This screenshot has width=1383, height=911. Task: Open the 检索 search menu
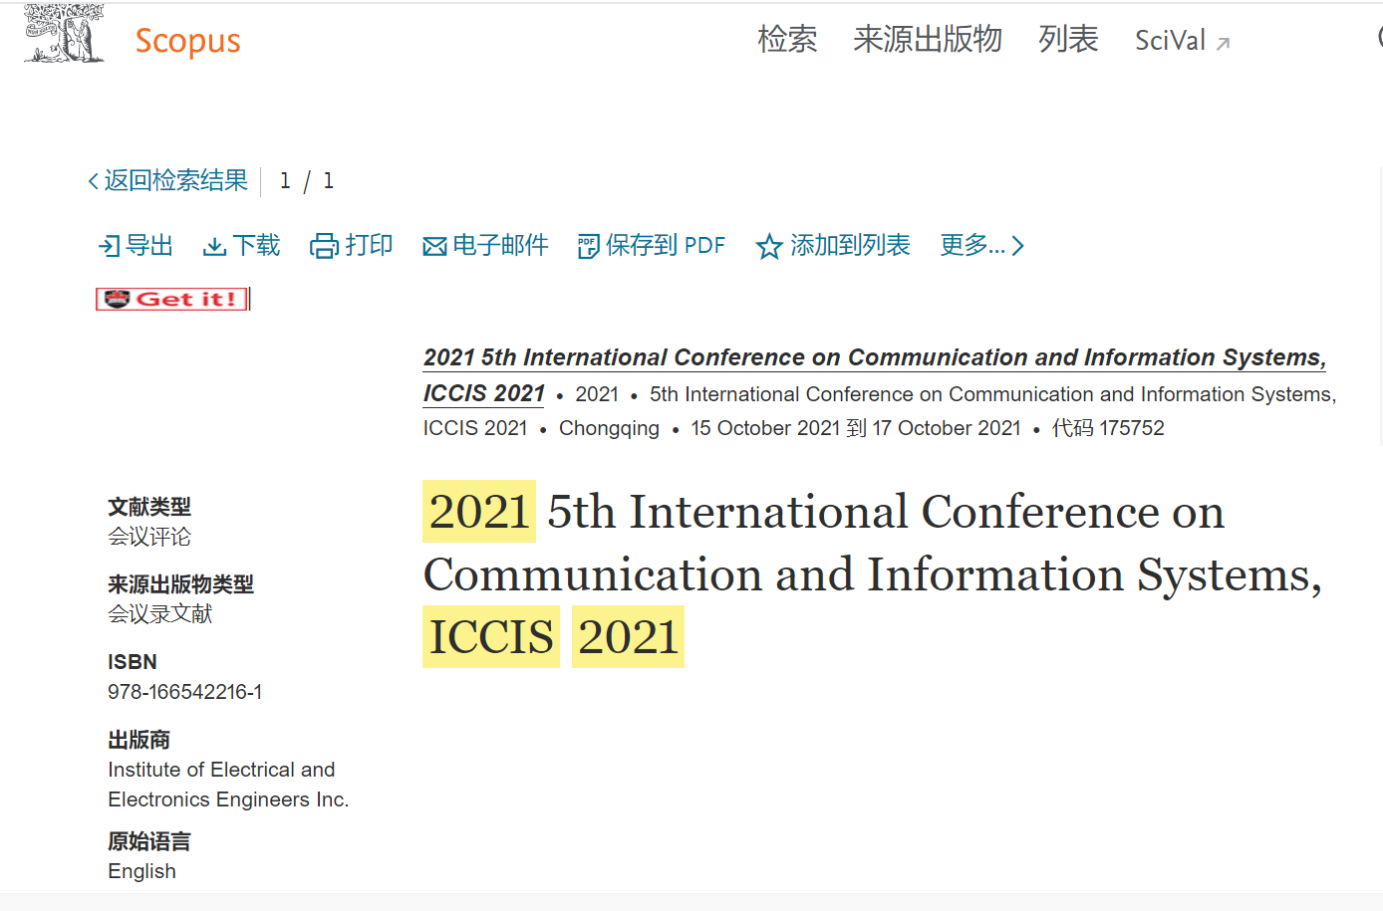pyautogui.click(x=787, y=39)
